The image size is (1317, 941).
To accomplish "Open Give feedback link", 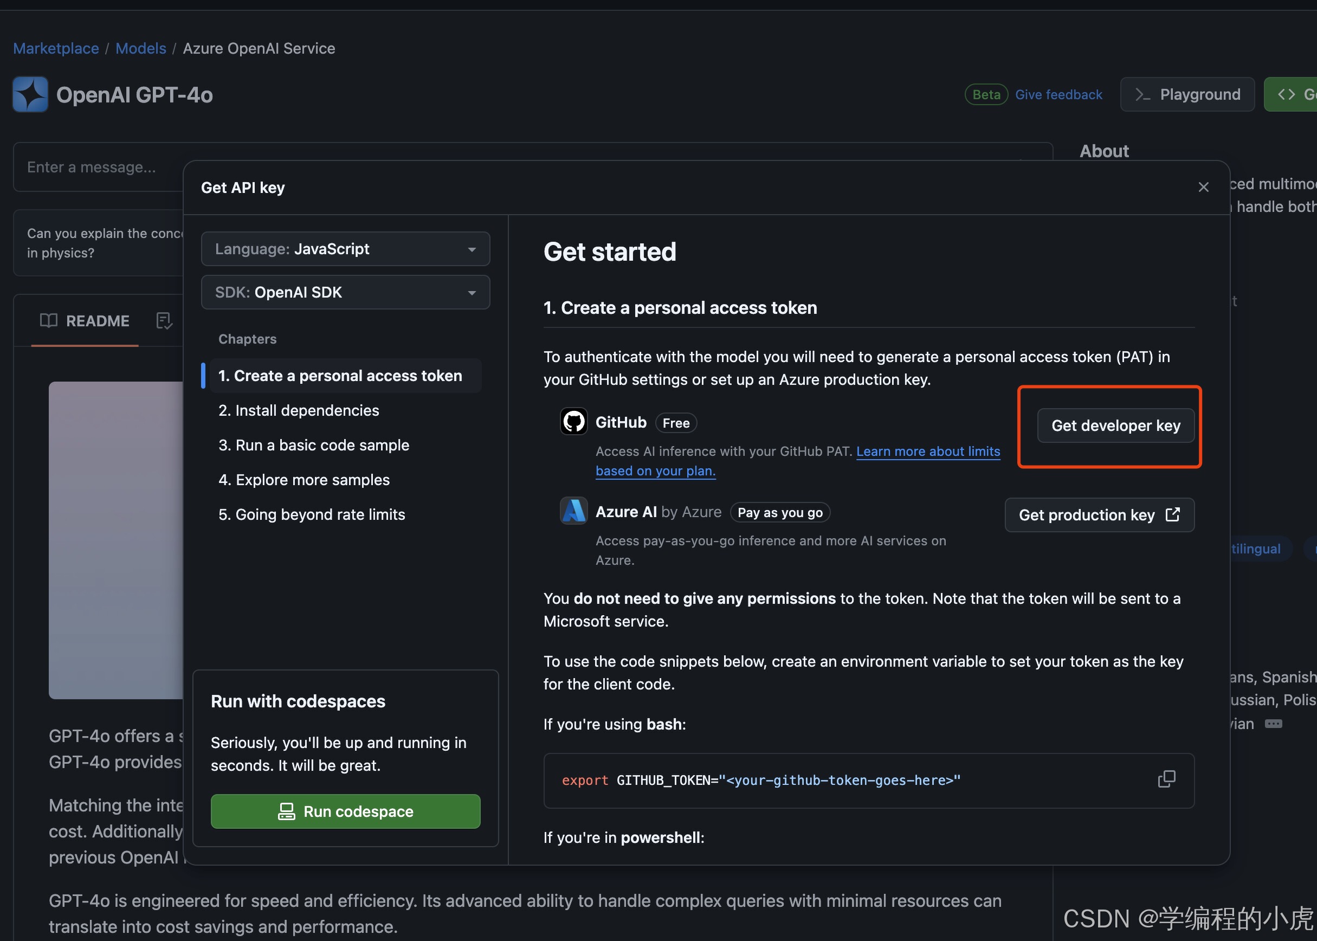I will 1058,94.
